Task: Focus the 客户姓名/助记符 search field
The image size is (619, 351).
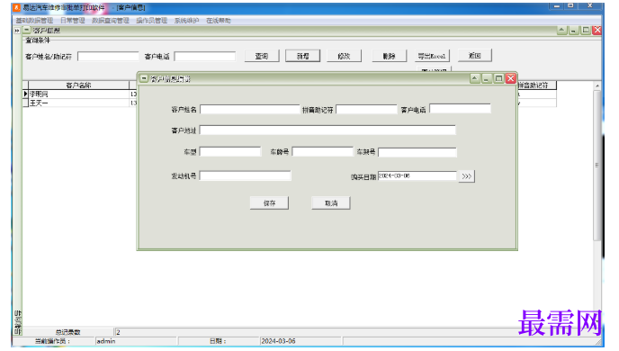Action: [108, 57]
